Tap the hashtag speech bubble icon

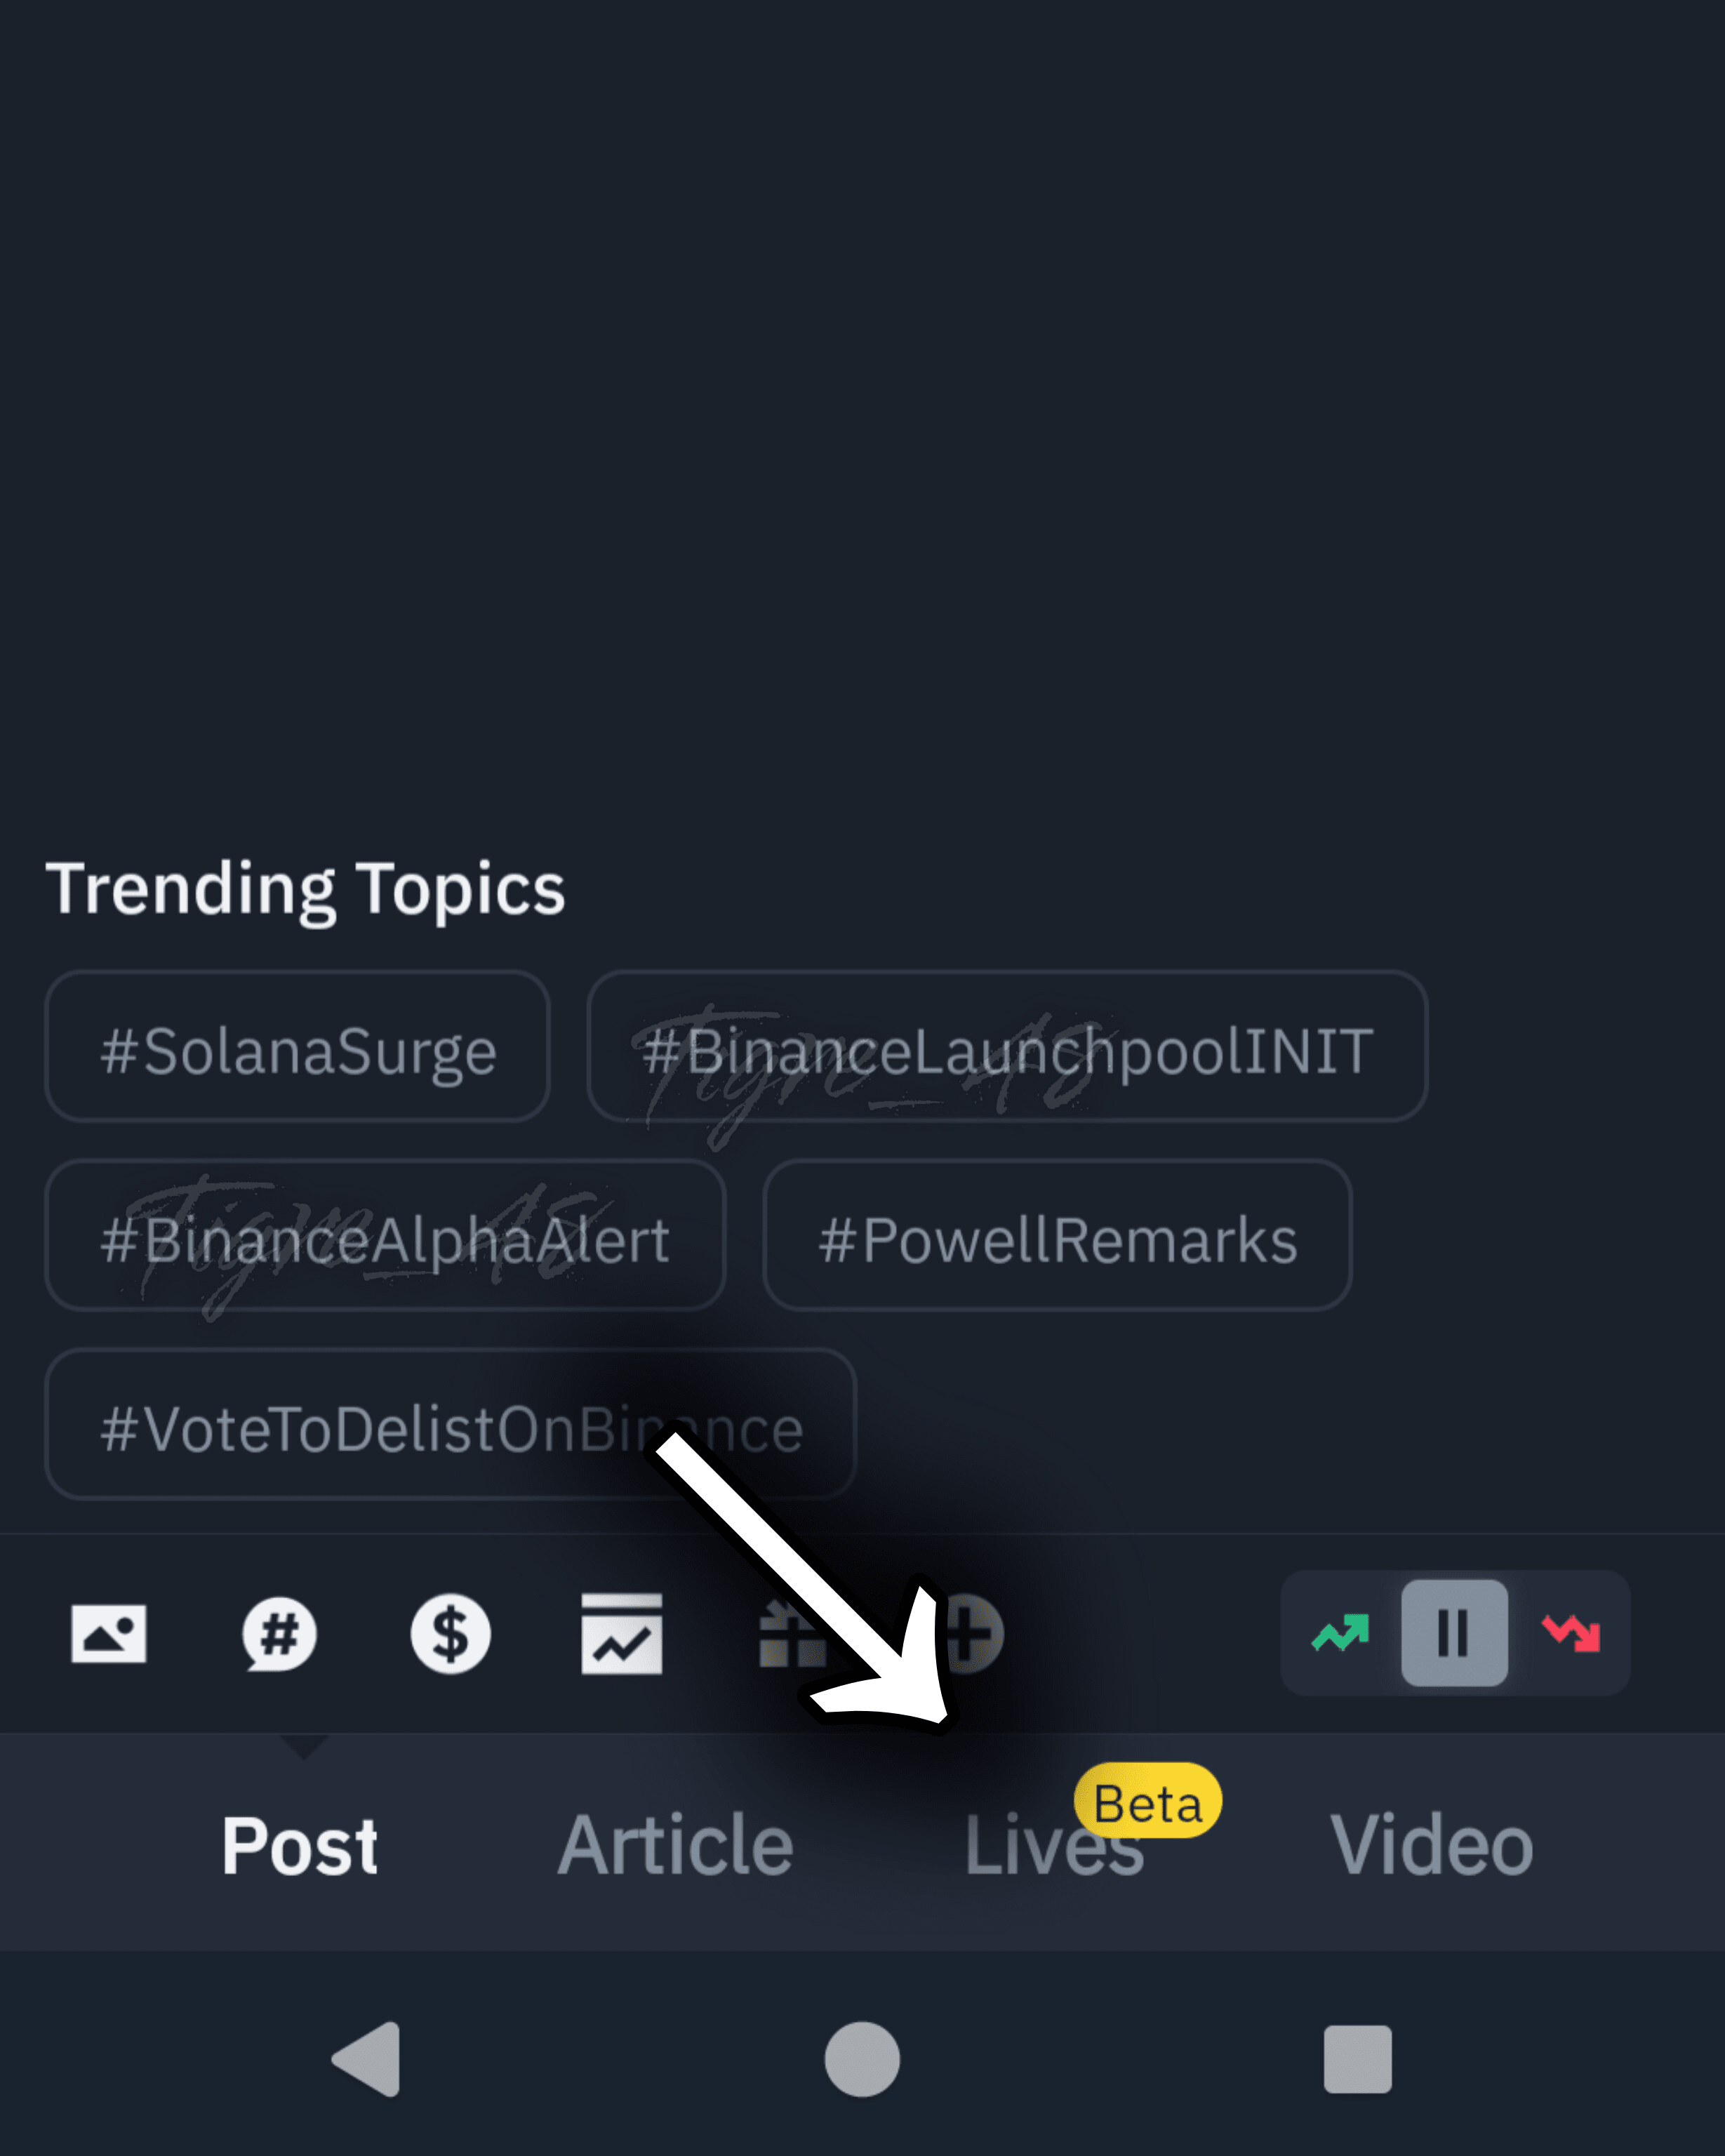(x=279, y=1634)
